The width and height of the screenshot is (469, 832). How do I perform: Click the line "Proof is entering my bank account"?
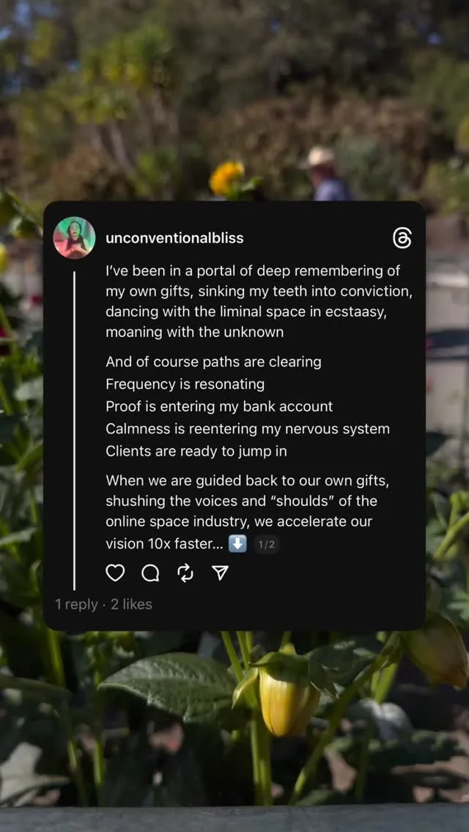tap(219, 406)
